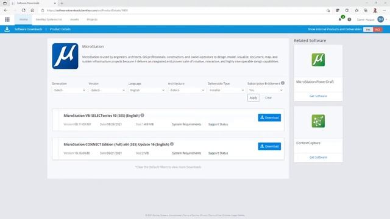Get Software for ContextCapture
Image resolution: width=390 pixels, height=219 pixels.
coord(318,157)
